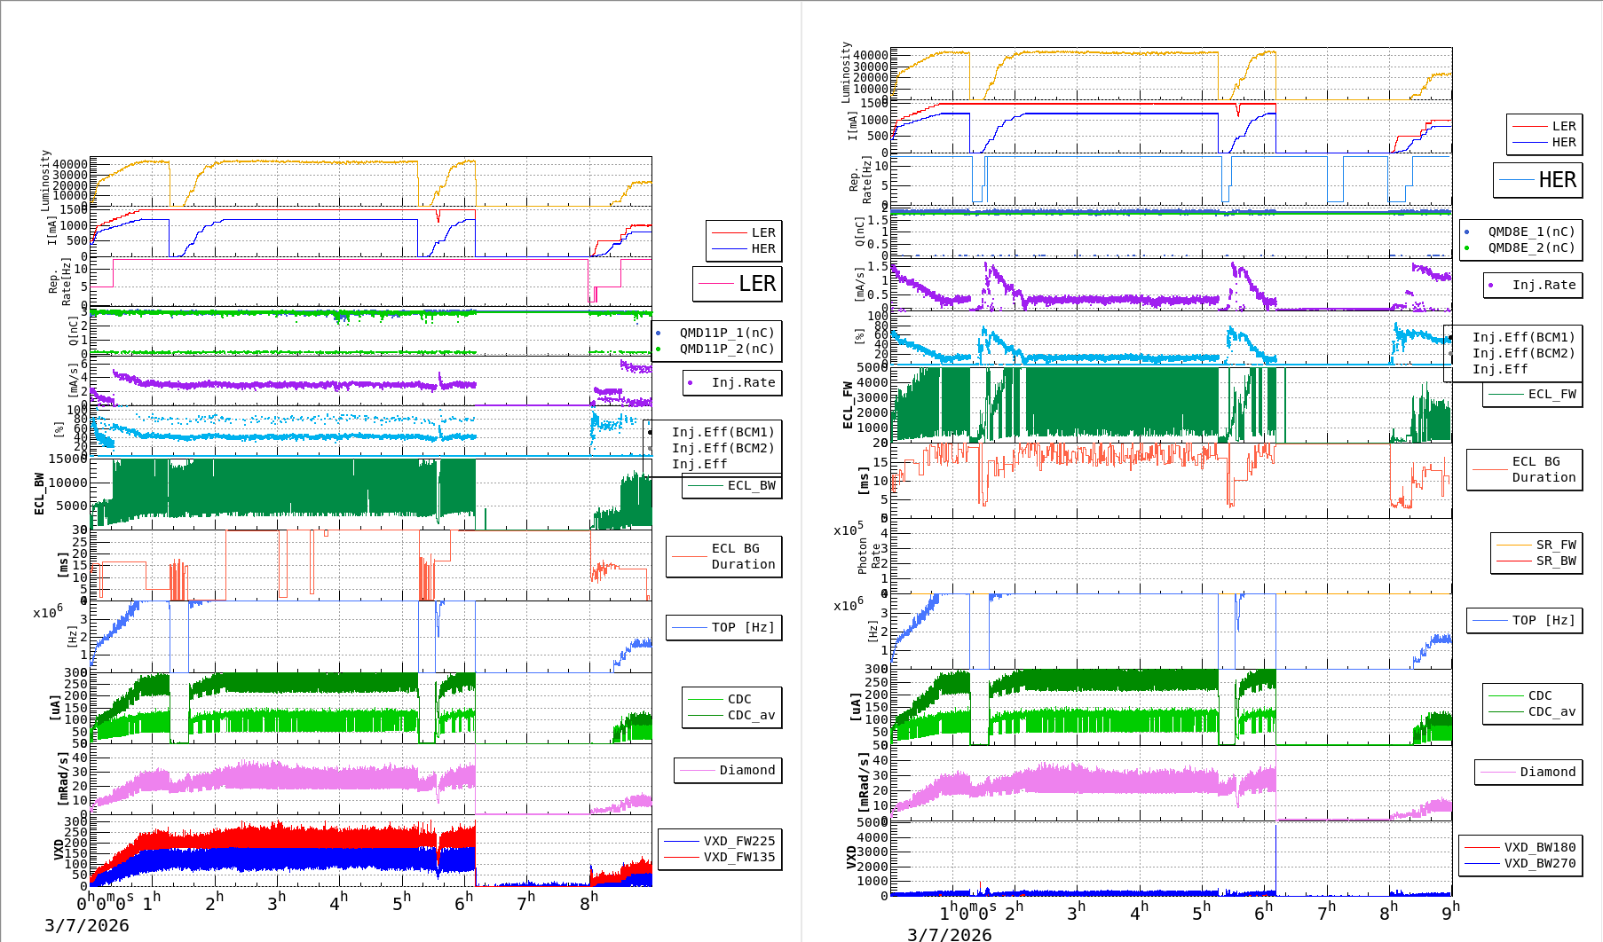Click the 3/7/2026 date under the LER plot
This screenshot has width=1603, height=942.
click(x=87, y=926)
